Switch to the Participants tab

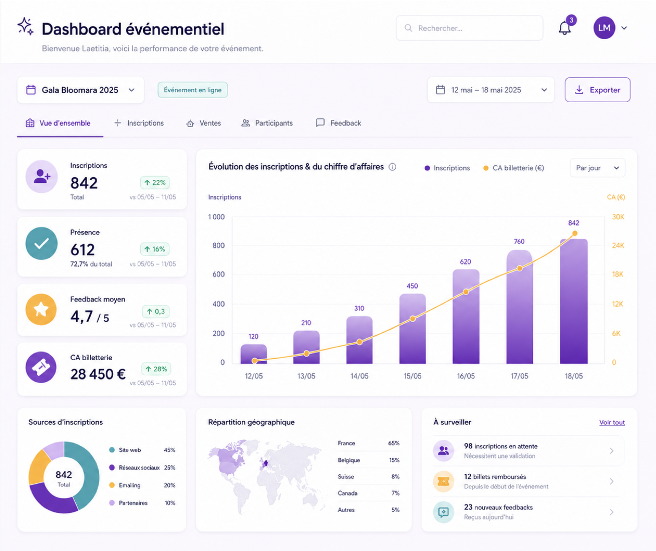(x=267, y=123)
